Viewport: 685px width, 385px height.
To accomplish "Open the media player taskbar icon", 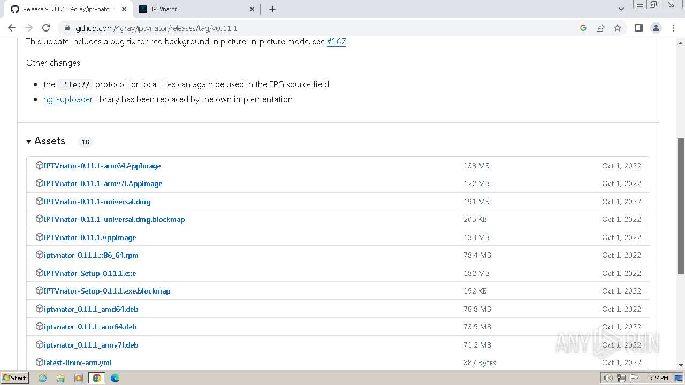I will click(x=79, y=378).
